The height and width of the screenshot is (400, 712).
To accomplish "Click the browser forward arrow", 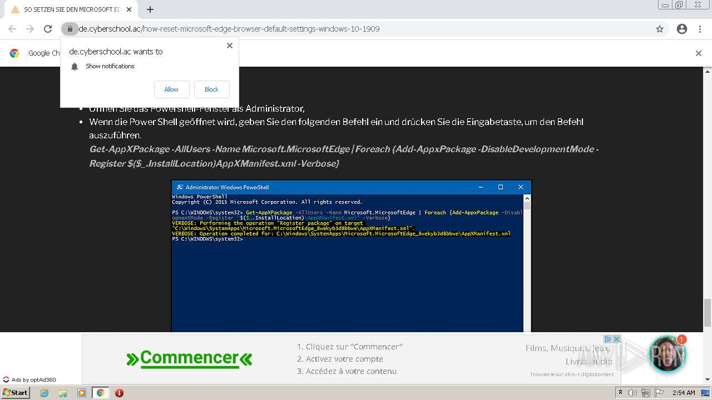I will tap(30, 29).
